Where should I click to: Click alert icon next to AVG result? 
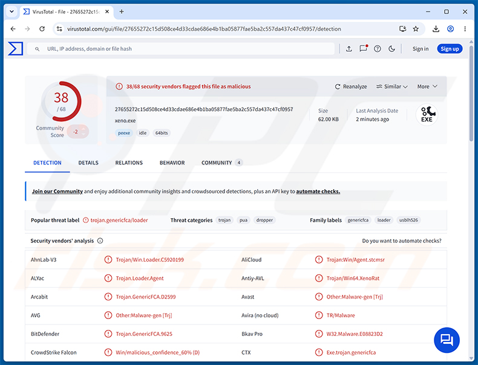coord(108,315)
